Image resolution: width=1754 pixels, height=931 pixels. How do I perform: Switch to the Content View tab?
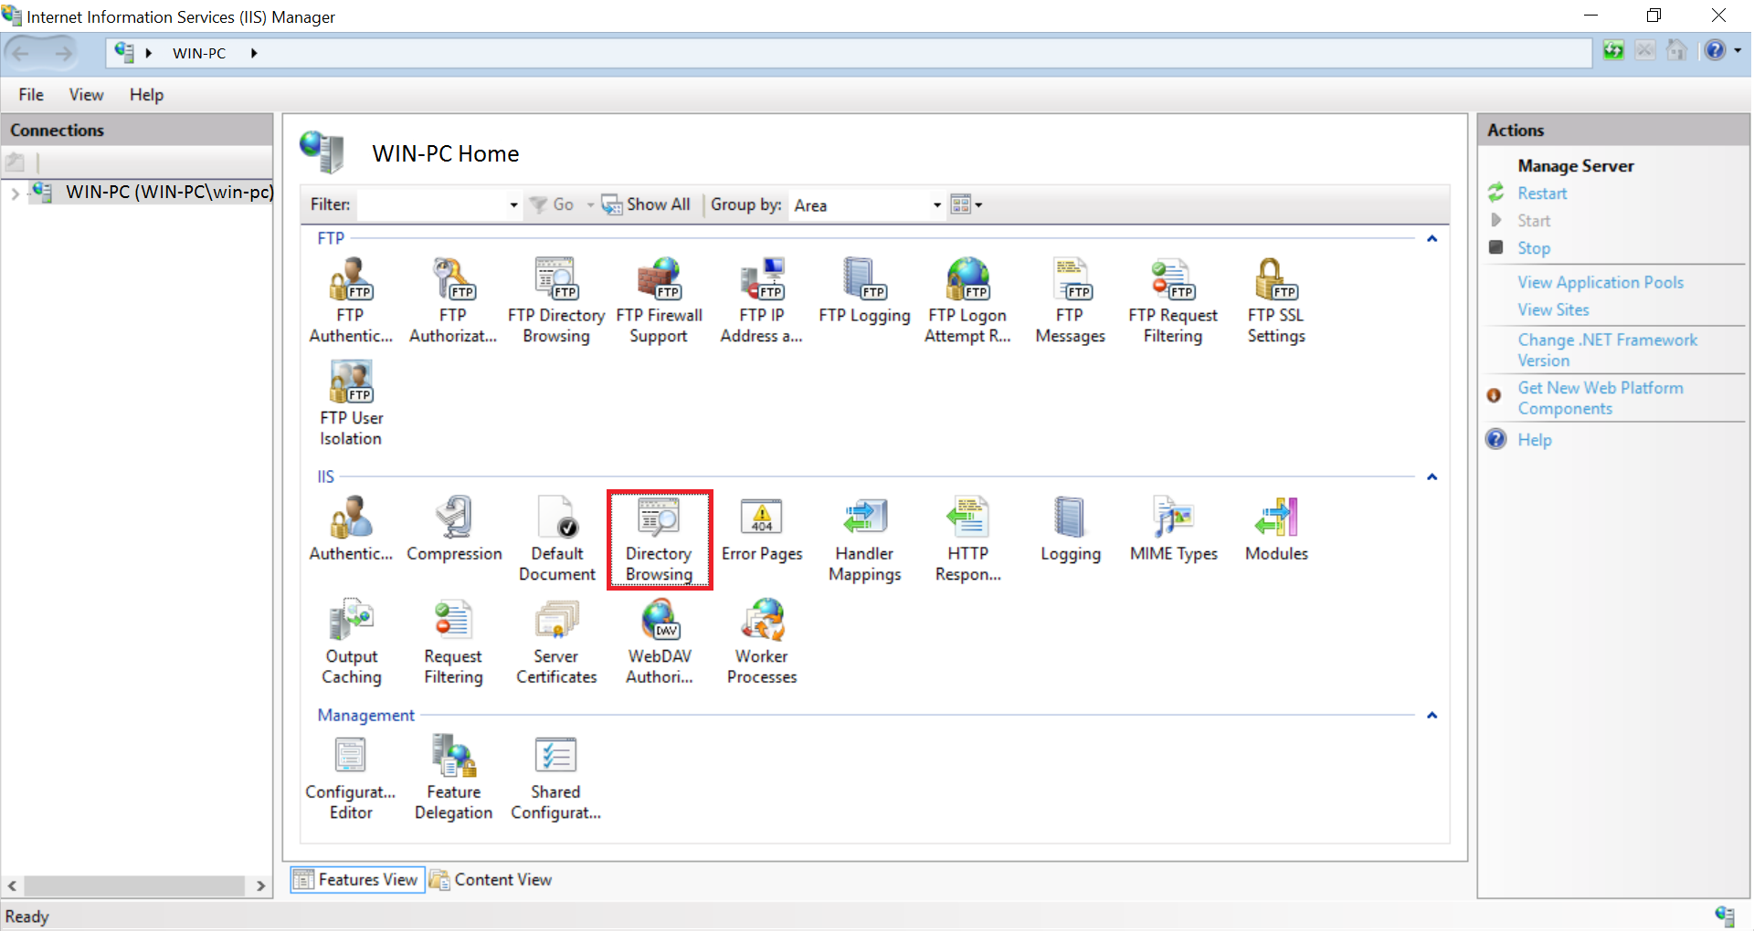coord(491,880)
